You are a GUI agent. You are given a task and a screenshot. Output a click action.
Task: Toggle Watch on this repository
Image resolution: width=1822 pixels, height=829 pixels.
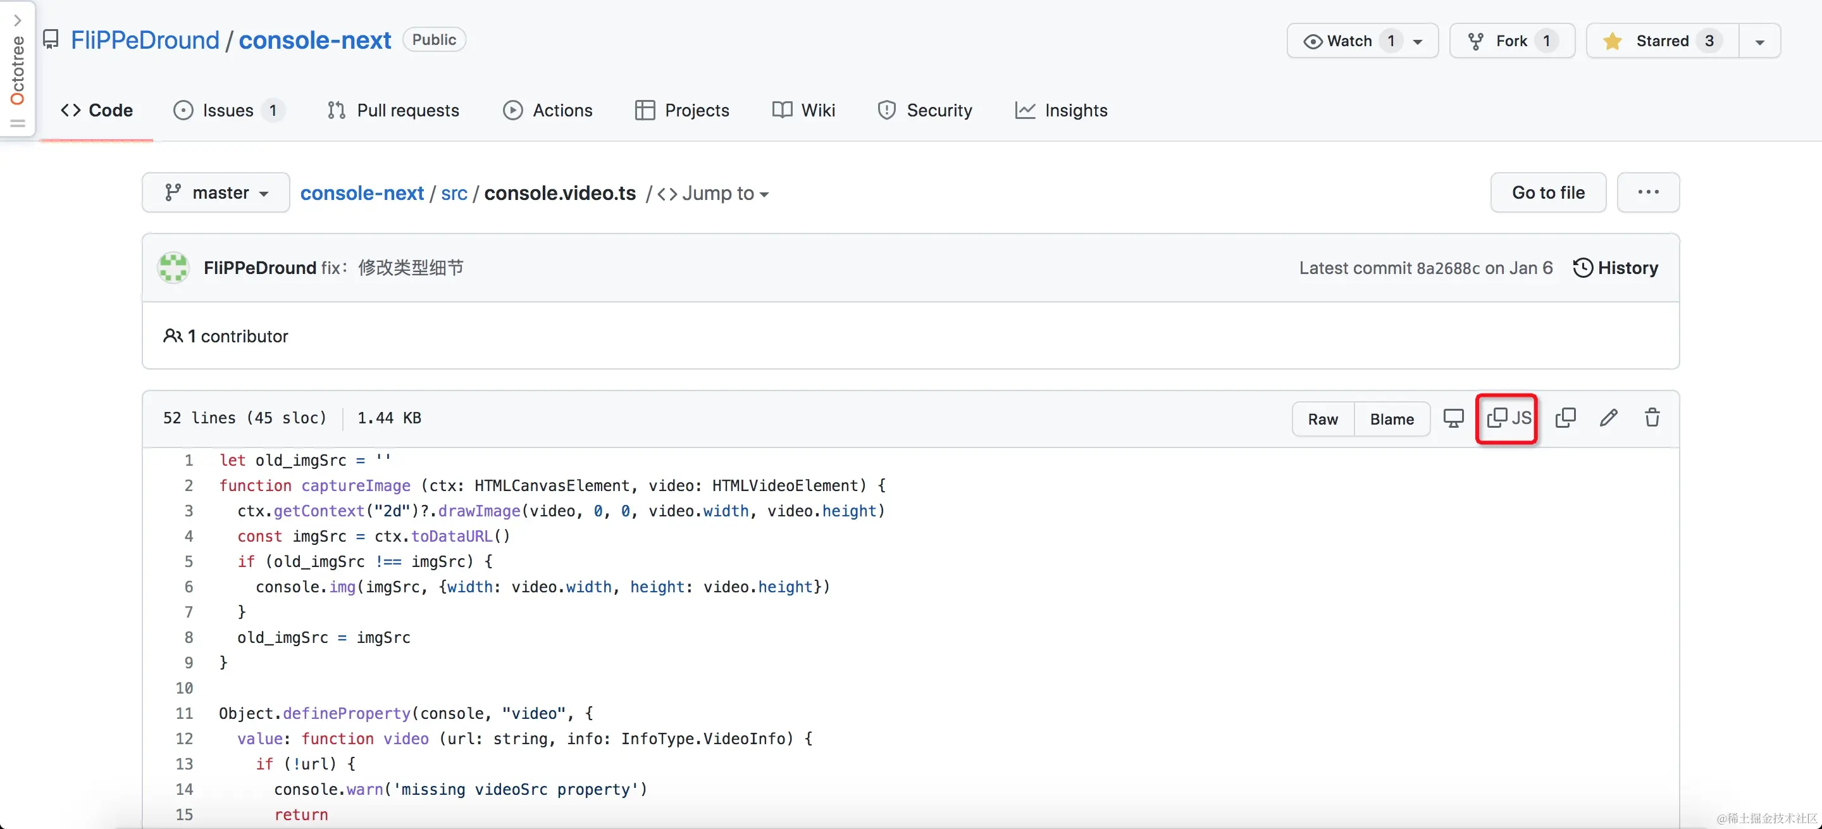[x=1349, y=41]
